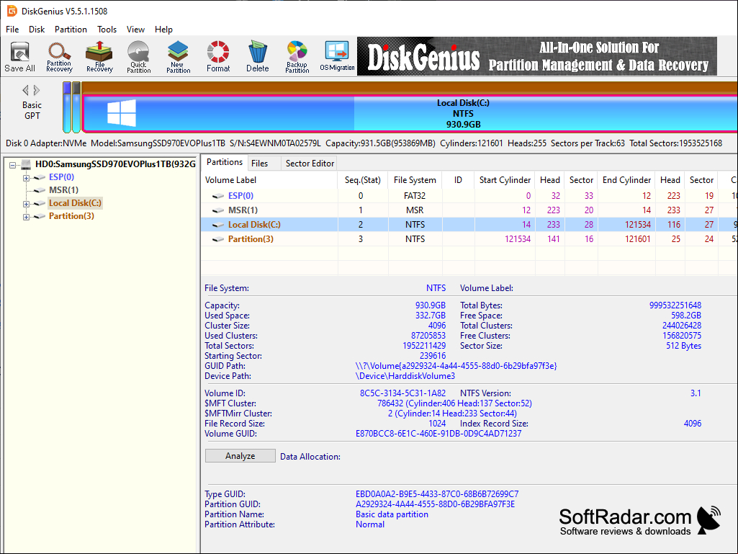738x554 pixels.
Task: Click the Total Bytes value 999532251648
Action: (675, 305)
